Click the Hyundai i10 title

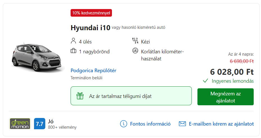click(x=90, y=28)
